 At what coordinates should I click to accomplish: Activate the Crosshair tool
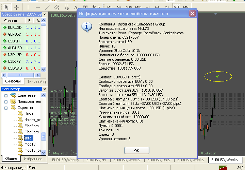pyautogui.click(x=16, y=7)
